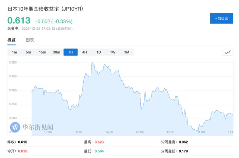239x158 pixels.
Task: Switch chart to 15m interval
Action: pyautogui.click(x=42, y=52)
